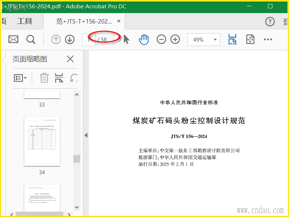The image size is (289, 217).
Task: Go to next page arrow
Action: point(70,39)
